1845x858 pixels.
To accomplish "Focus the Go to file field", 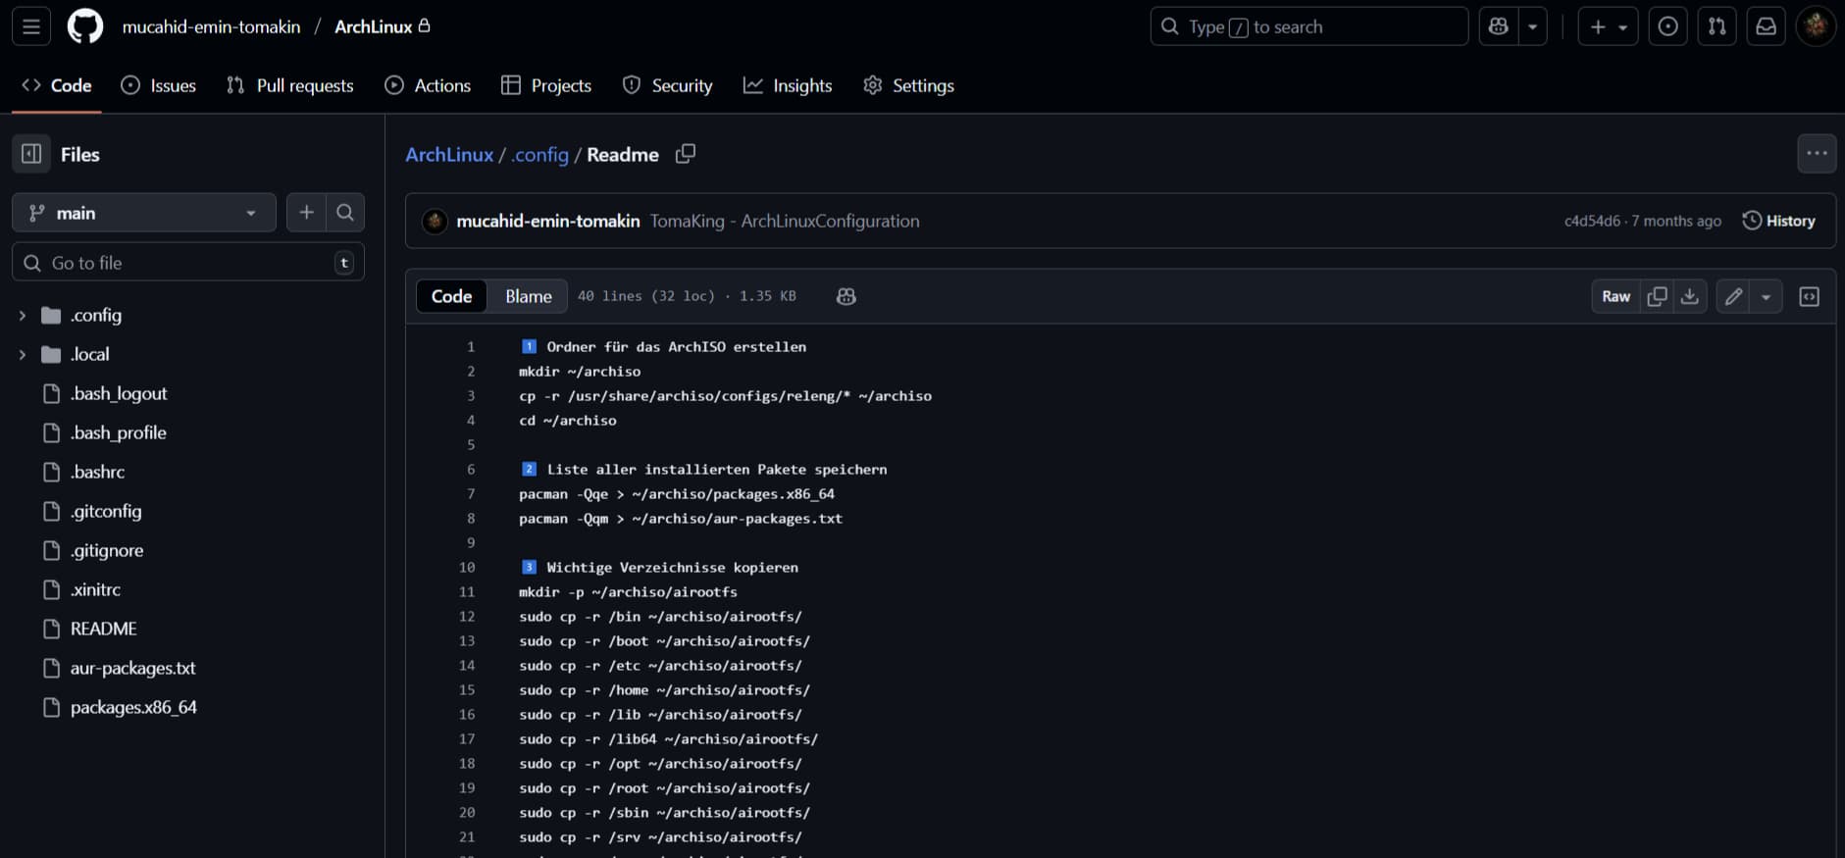I will point(188,263).
